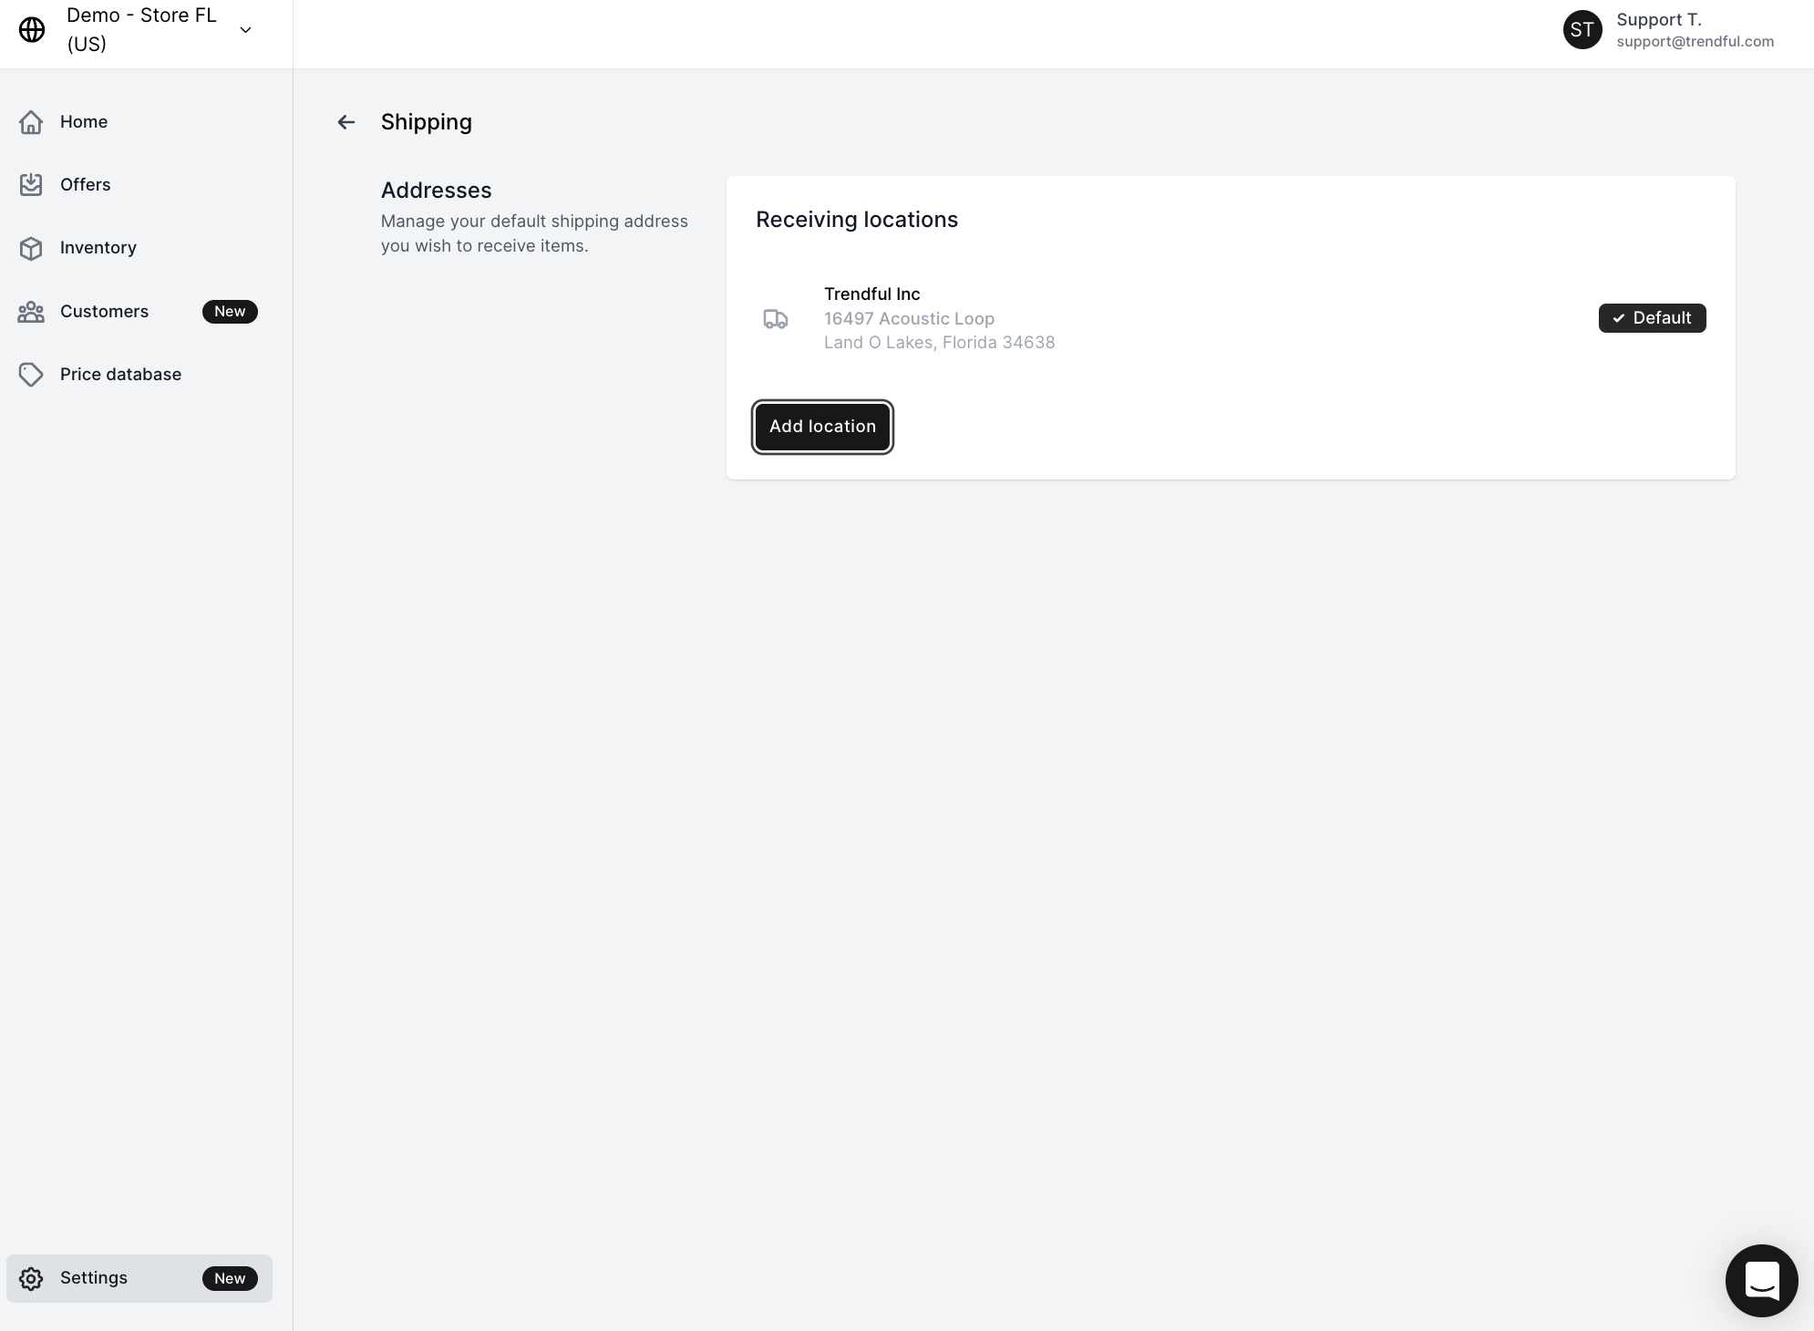Click the delivery truck icon

coord(776,318)
